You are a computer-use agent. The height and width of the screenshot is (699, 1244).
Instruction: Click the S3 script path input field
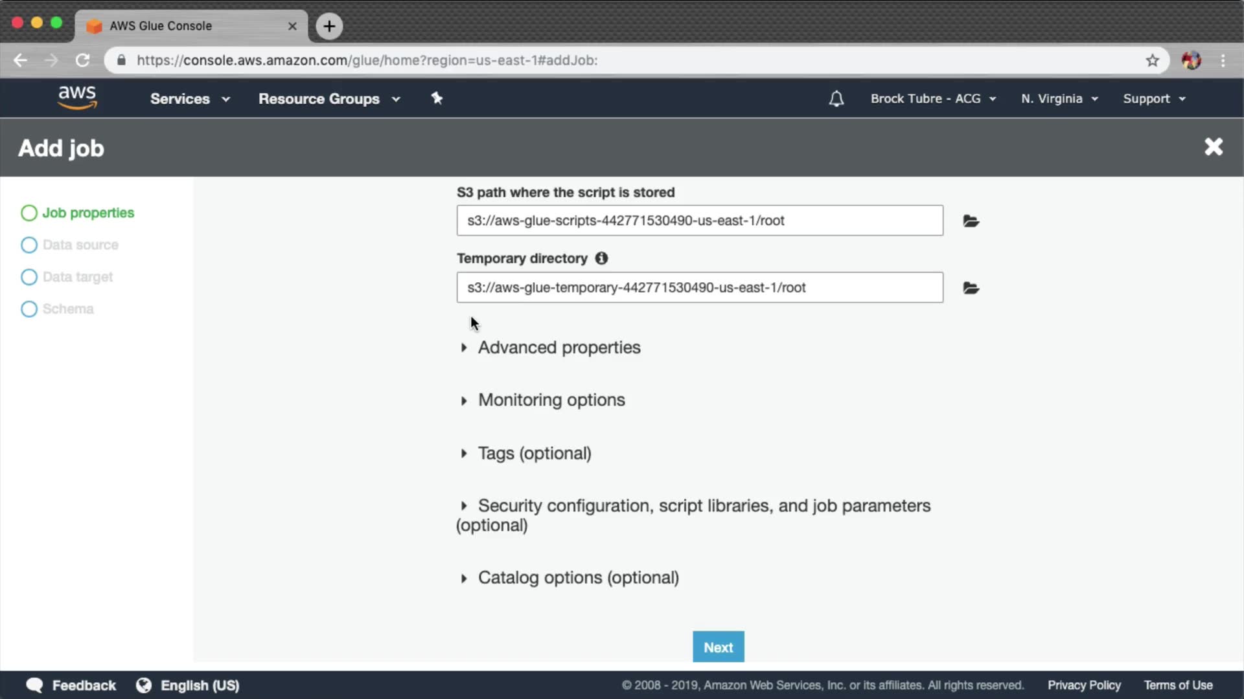pos(699,221)
